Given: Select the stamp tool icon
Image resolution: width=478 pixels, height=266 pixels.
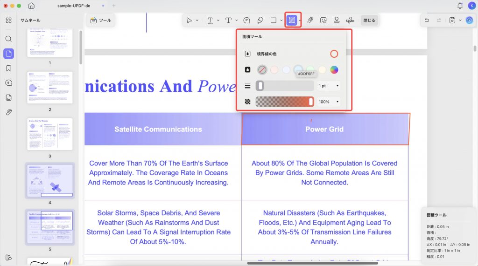Looking at the screenshot, I should tap(337, 20).
